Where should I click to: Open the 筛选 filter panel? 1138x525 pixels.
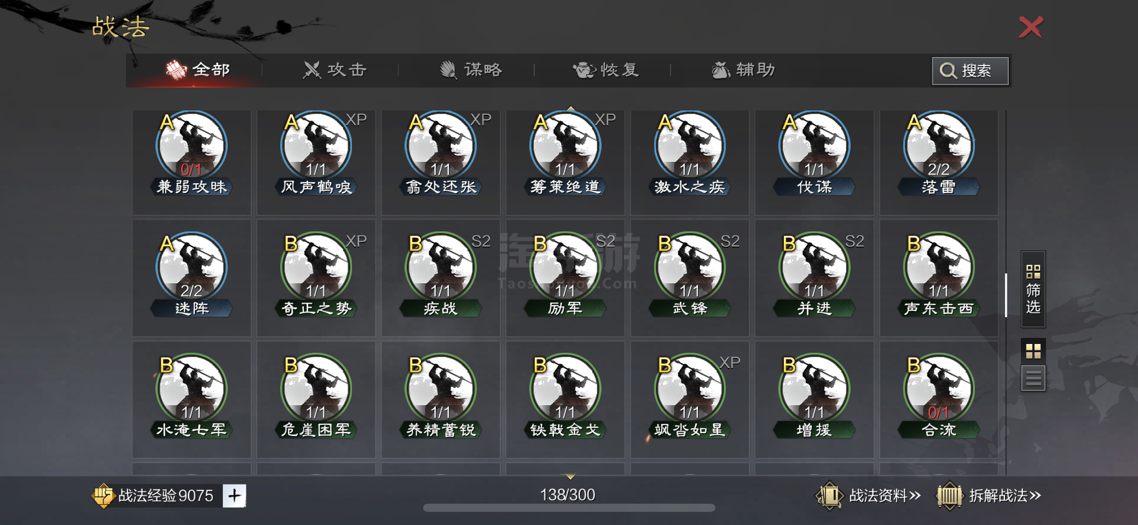[1033, 289]
